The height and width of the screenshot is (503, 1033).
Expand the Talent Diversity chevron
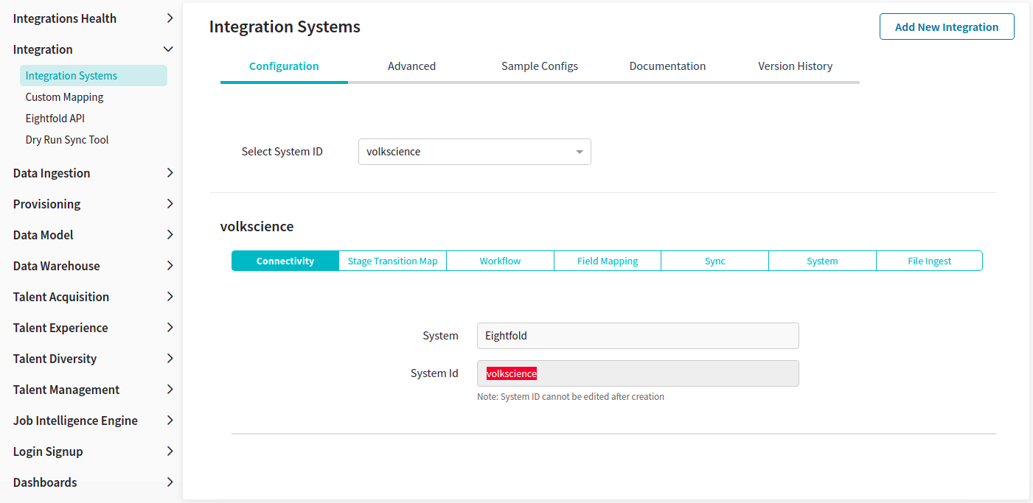click(x=170, y=359)
